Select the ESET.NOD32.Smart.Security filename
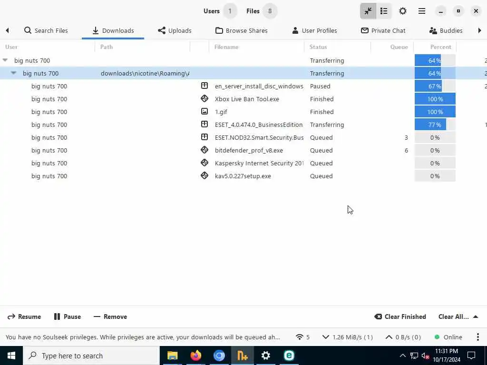The height and width of the screenshot is (365, 487). [x=259, y=137]
